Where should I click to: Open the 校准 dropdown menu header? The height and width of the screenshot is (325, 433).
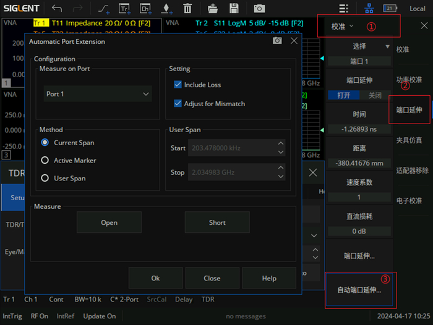pos(342,27)
